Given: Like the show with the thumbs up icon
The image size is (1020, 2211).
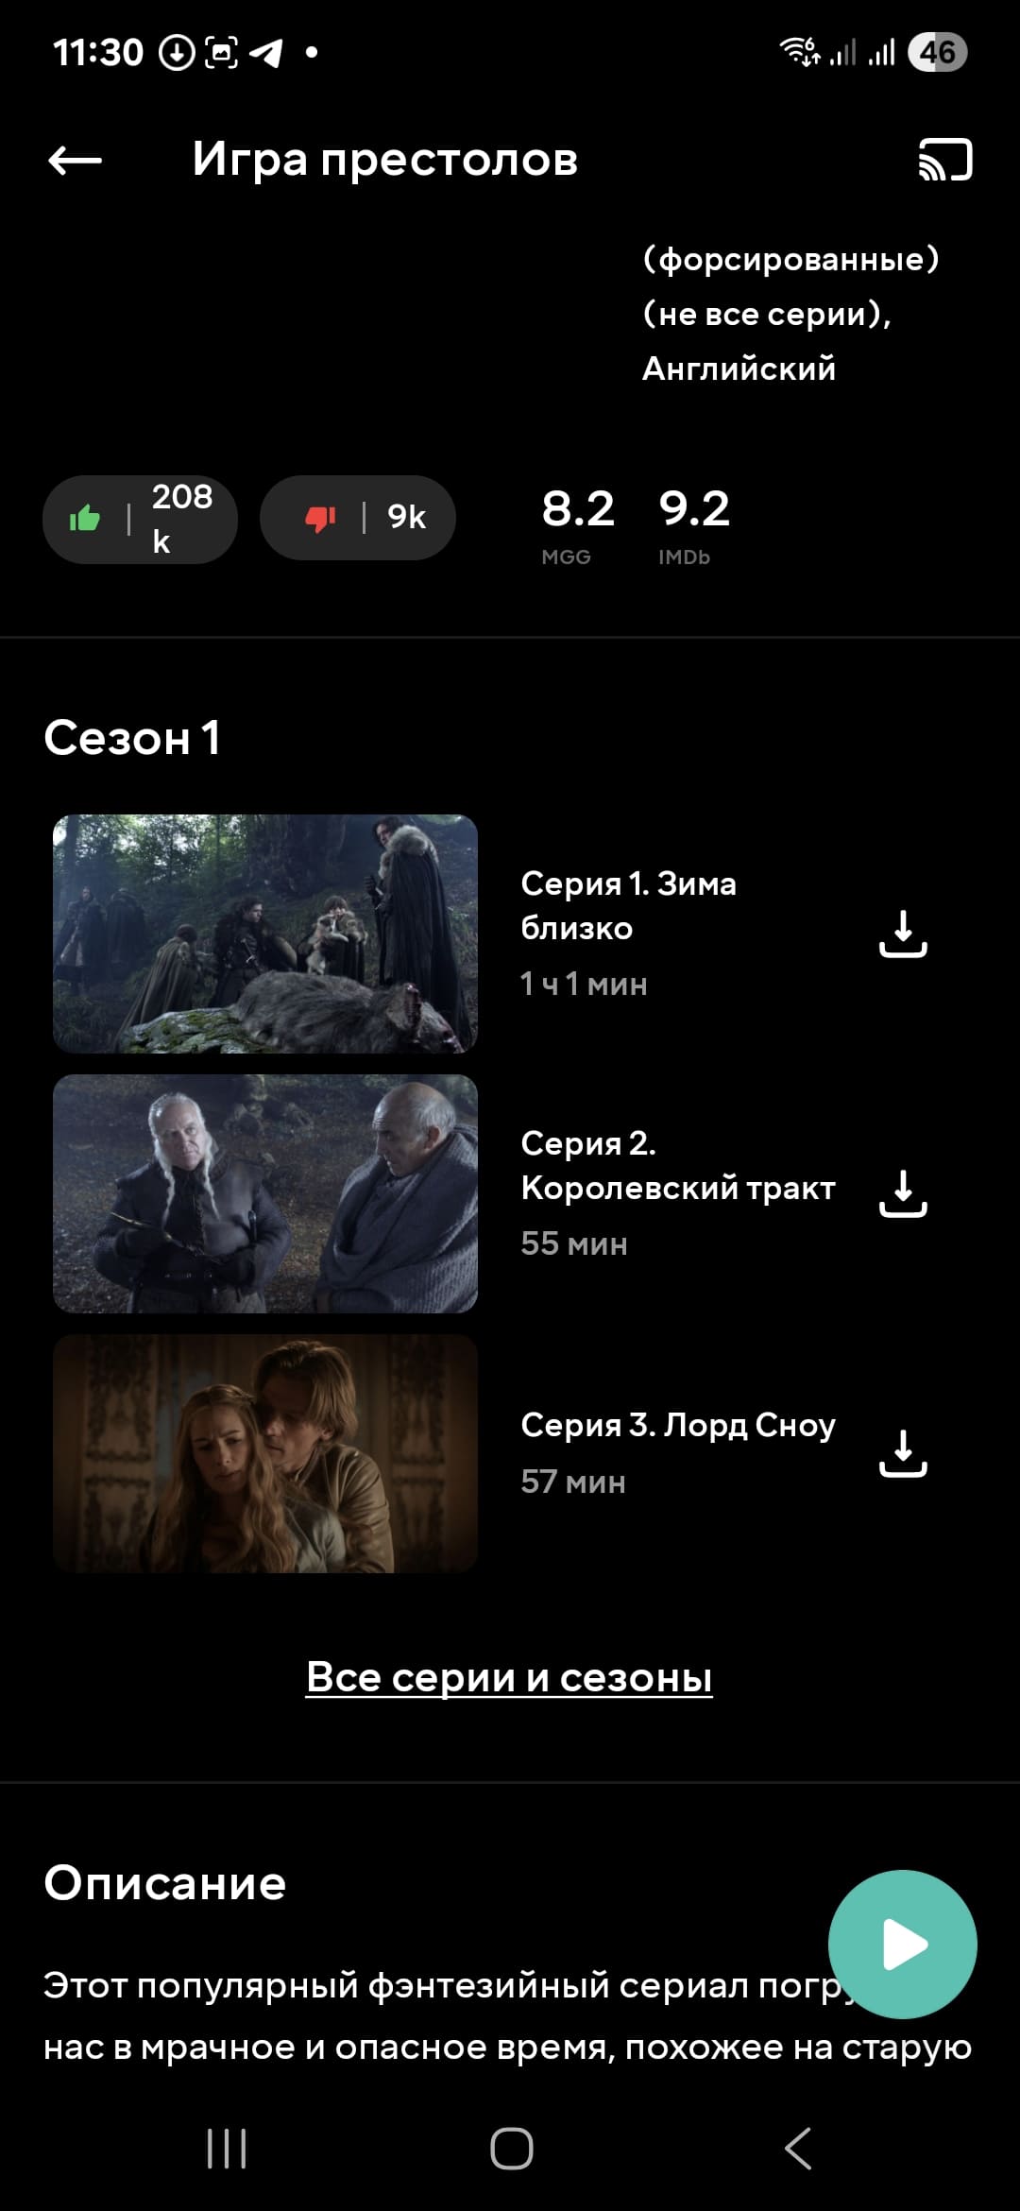Looking at the screenshot, I should (x=140, y=519).
